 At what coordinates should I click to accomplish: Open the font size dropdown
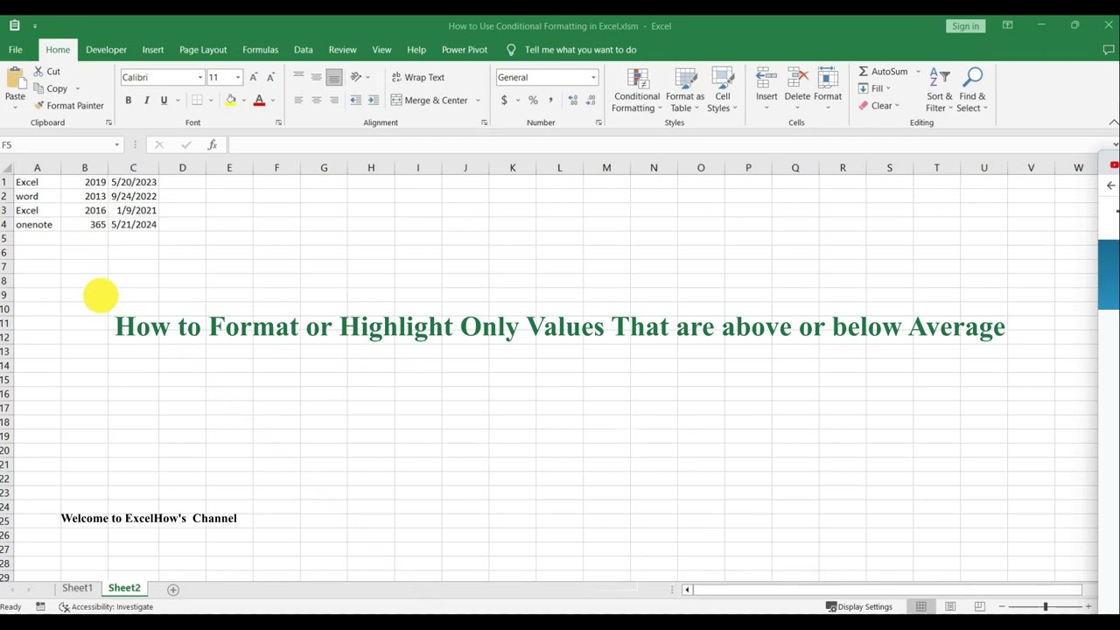(237, 78)
